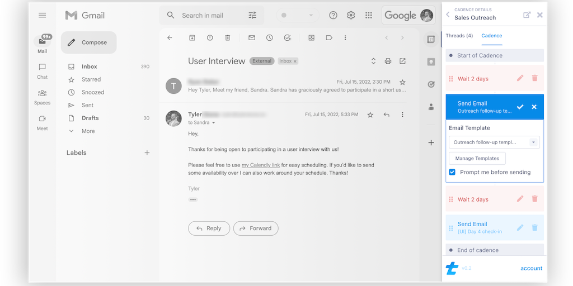Open search options filter icon
Viewport: 573px width, 286px height.
[x=252, y=15]
